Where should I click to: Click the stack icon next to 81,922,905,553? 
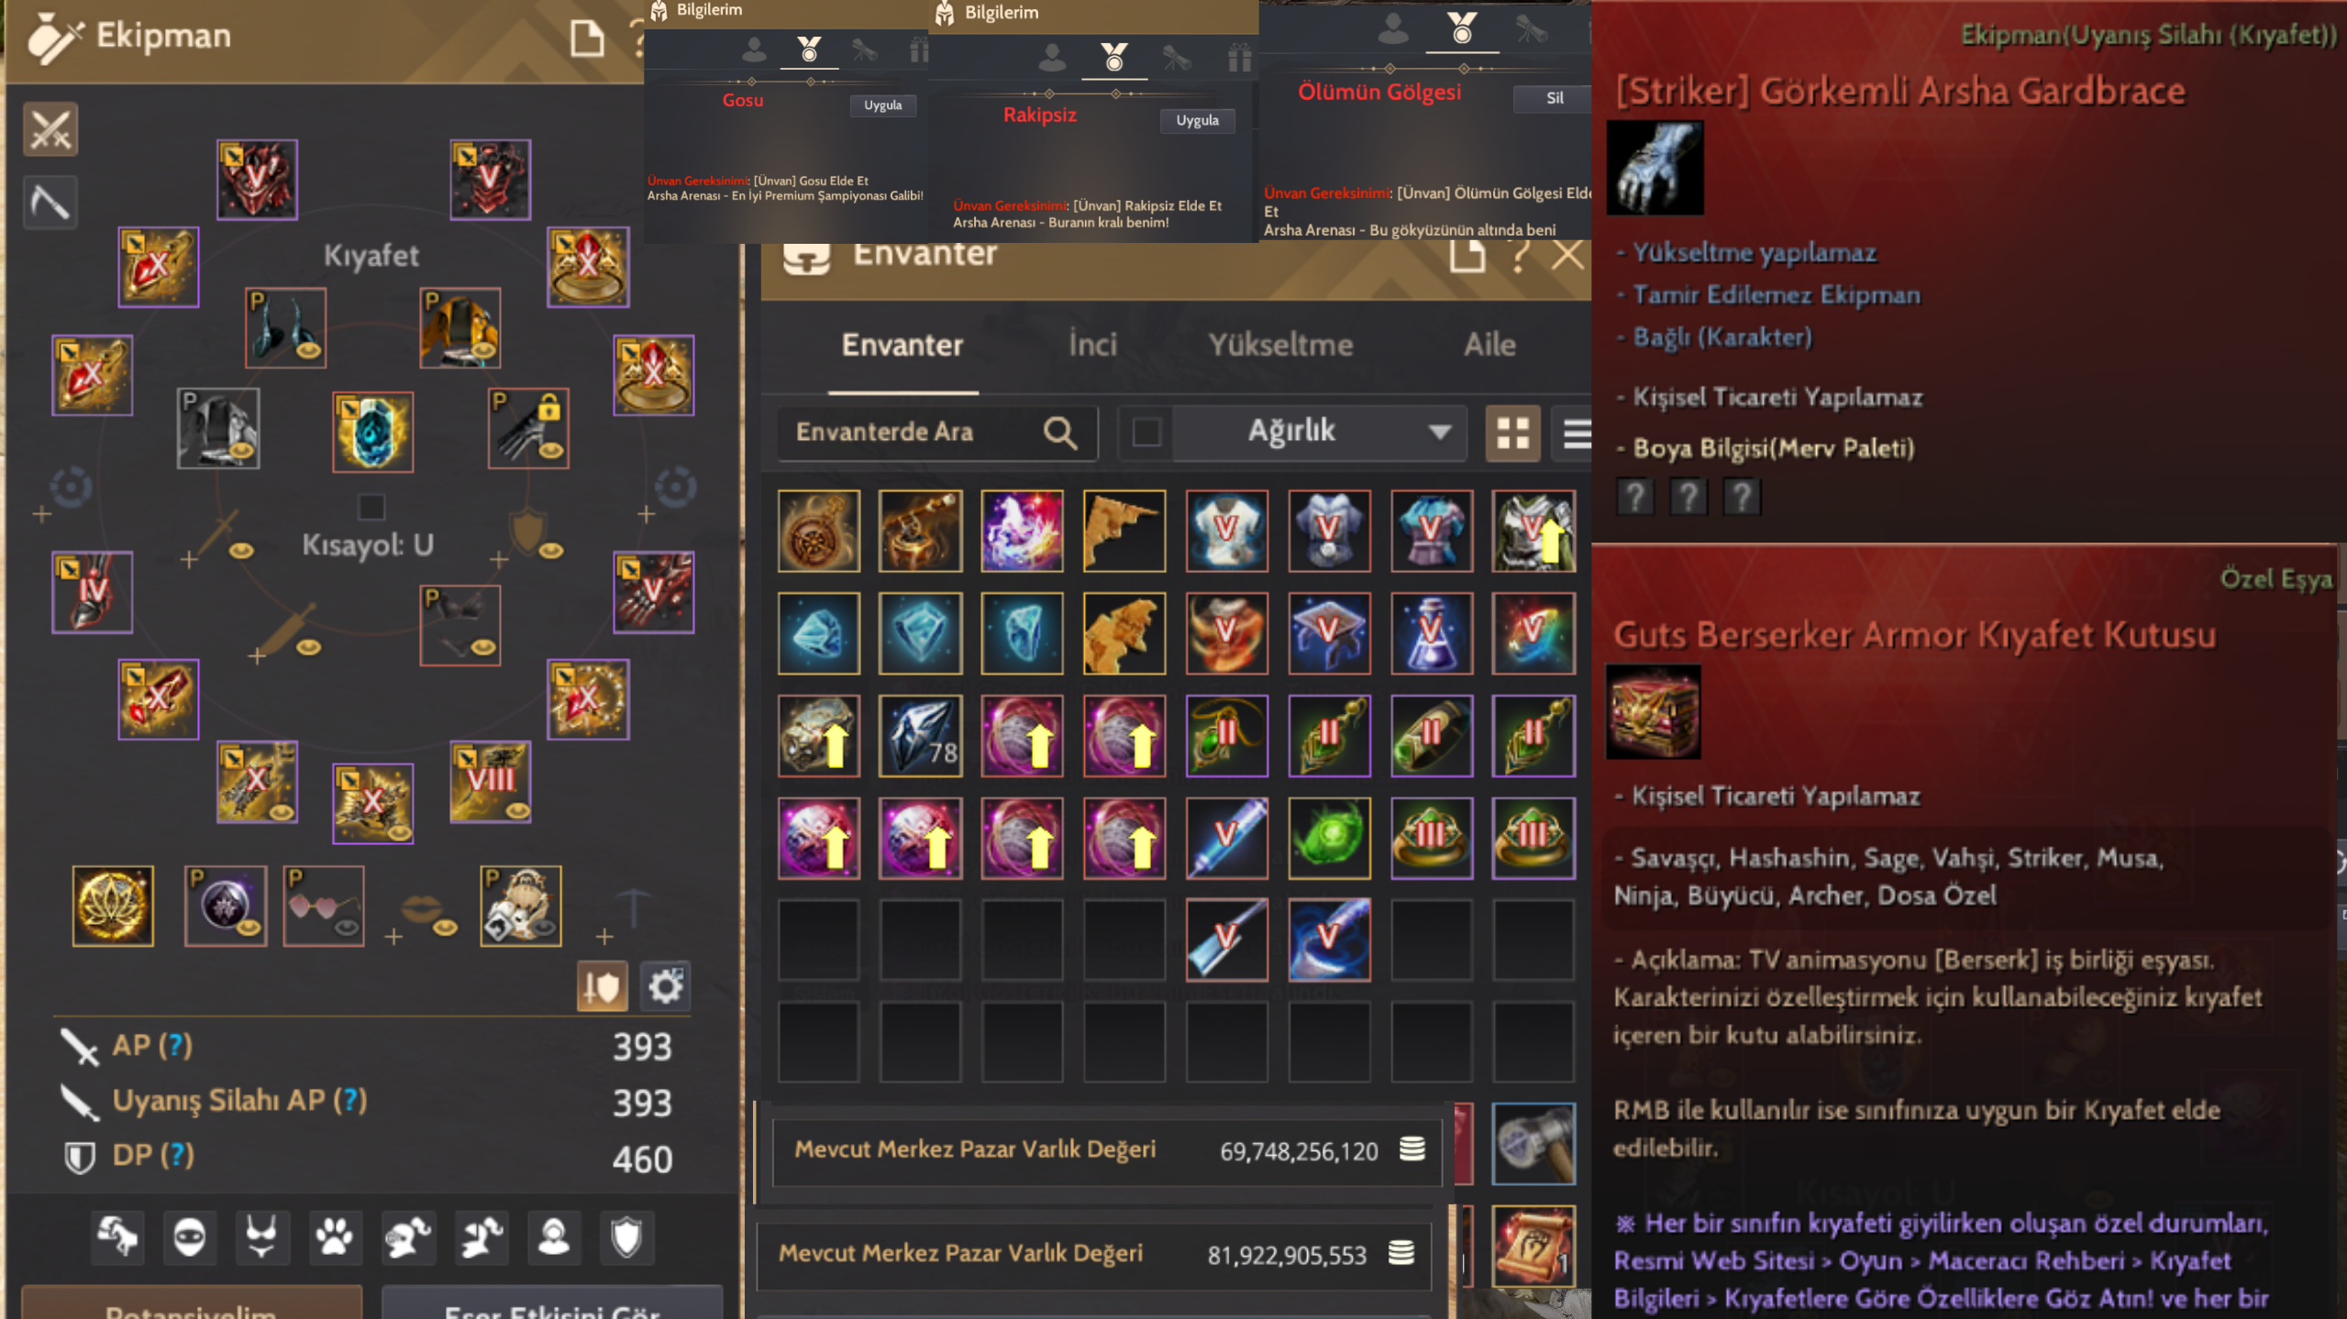click(1400, 1253)
